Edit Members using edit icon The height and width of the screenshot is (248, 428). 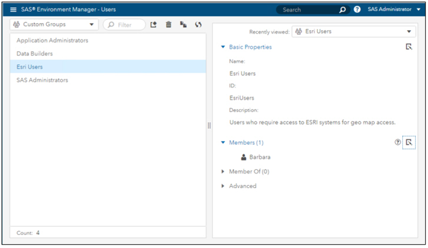409,142
